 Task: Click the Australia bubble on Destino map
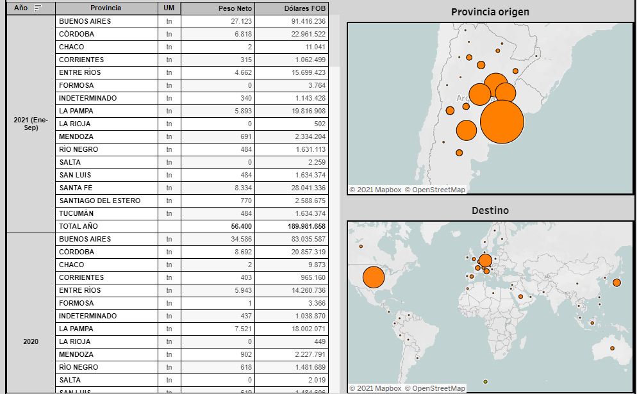(612, 348)
